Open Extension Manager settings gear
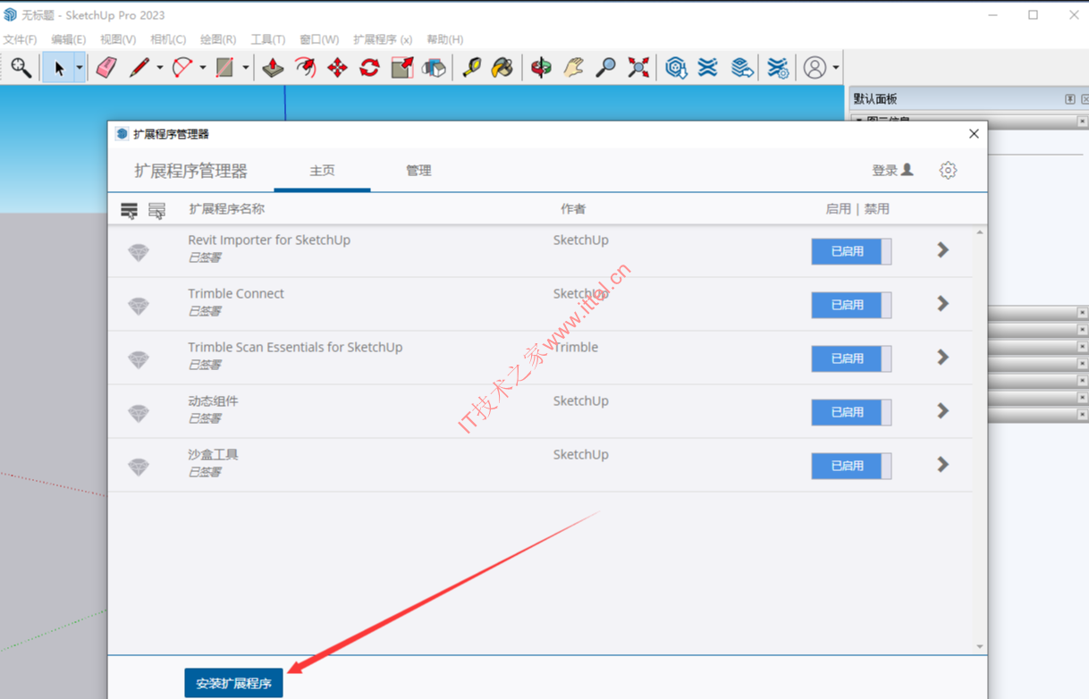The width and height of the screenshot is (1089, 699). 948,170
